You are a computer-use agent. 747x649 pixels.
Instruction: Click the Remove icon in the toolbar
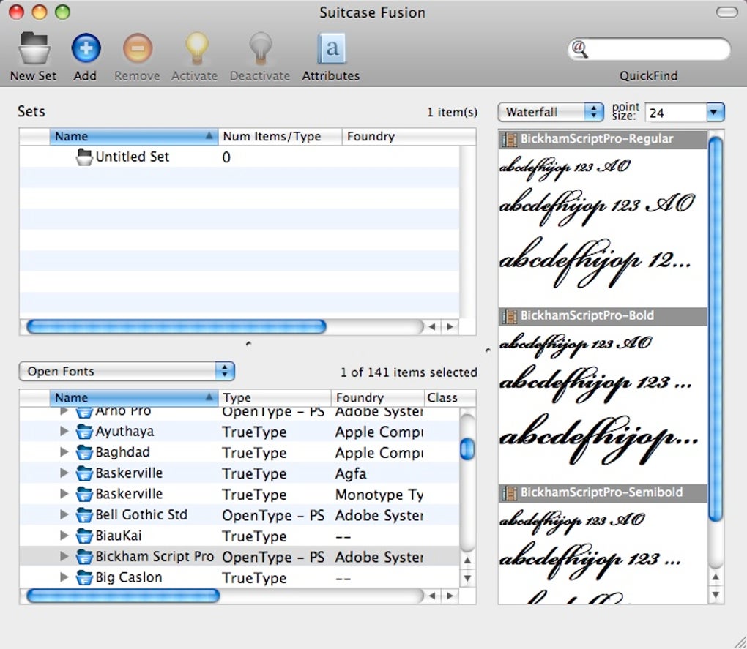tap(136, 48)
